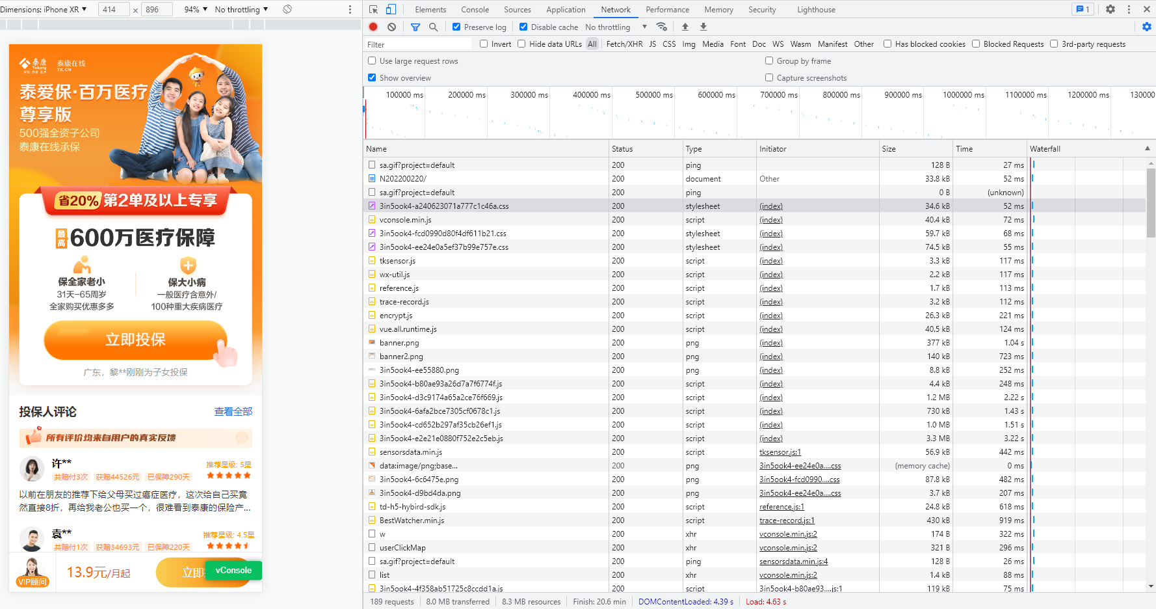1156x609 pixels.
Task: Enable Capture screenshots checkbox
Action: pos(769,77)
